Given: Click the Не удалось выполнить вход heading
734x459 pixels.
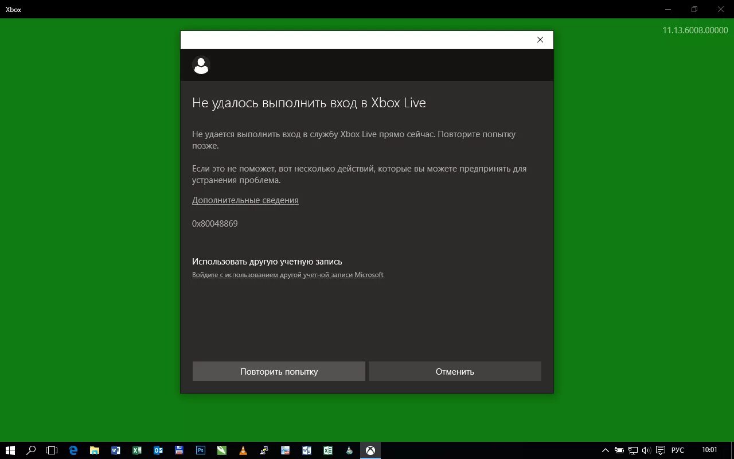Looking at the screenshot, I should pos(309,103).
